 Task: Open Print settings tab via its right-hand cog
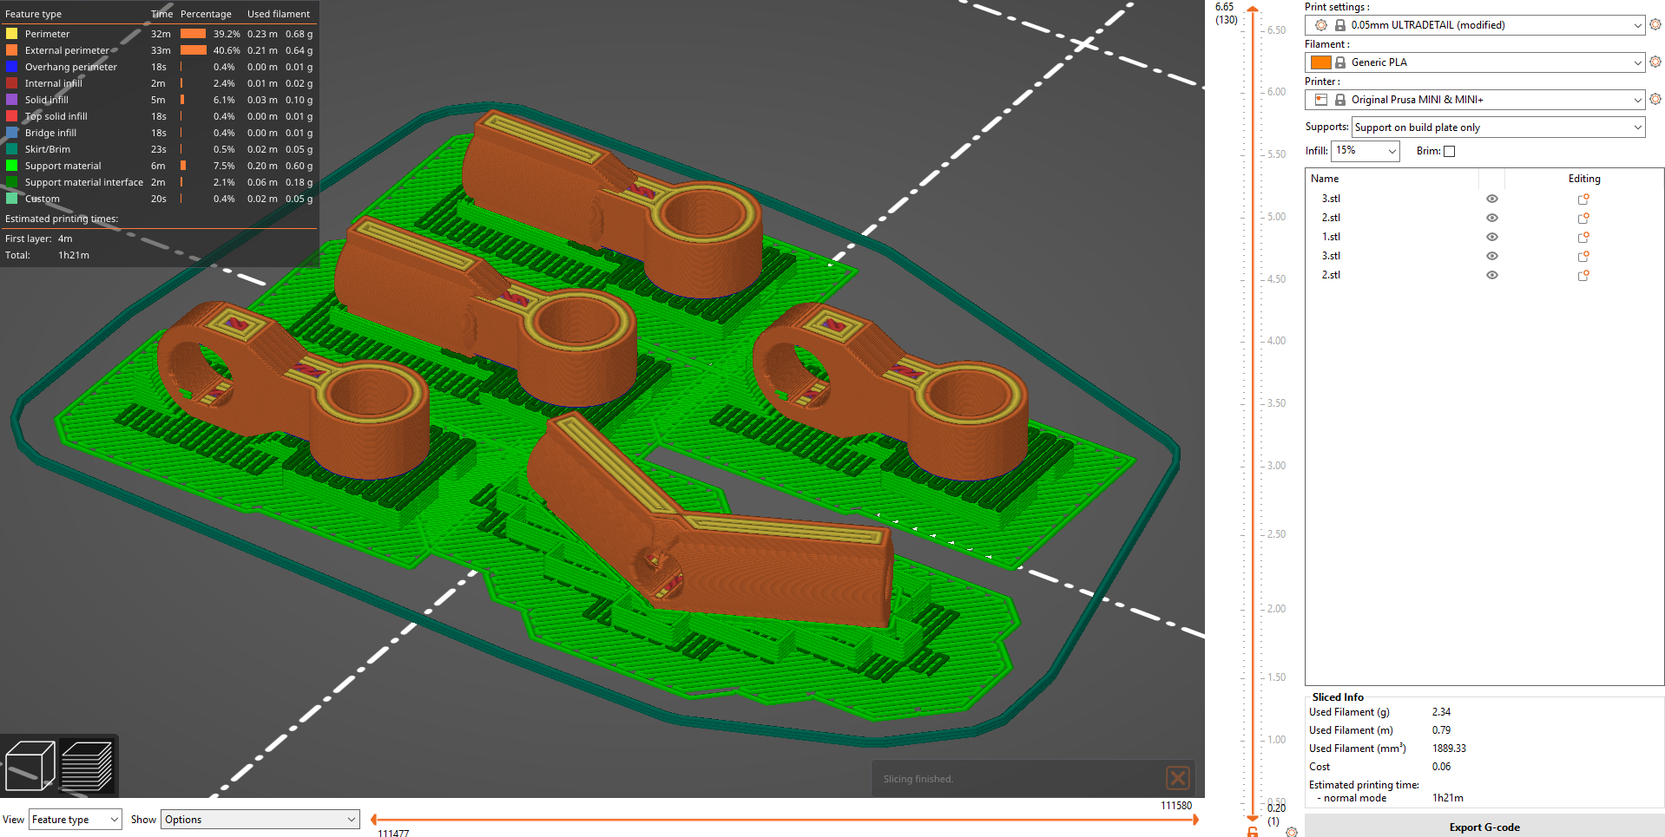(1655, 25)
